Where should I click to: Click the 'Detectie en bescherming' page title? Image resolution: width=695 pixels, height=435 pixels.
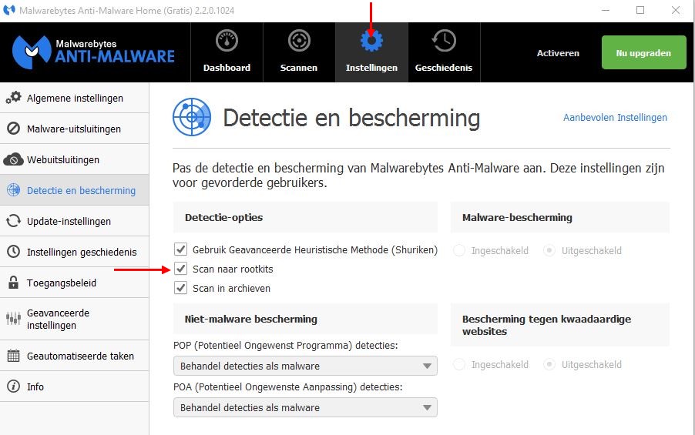click(351, 118)
